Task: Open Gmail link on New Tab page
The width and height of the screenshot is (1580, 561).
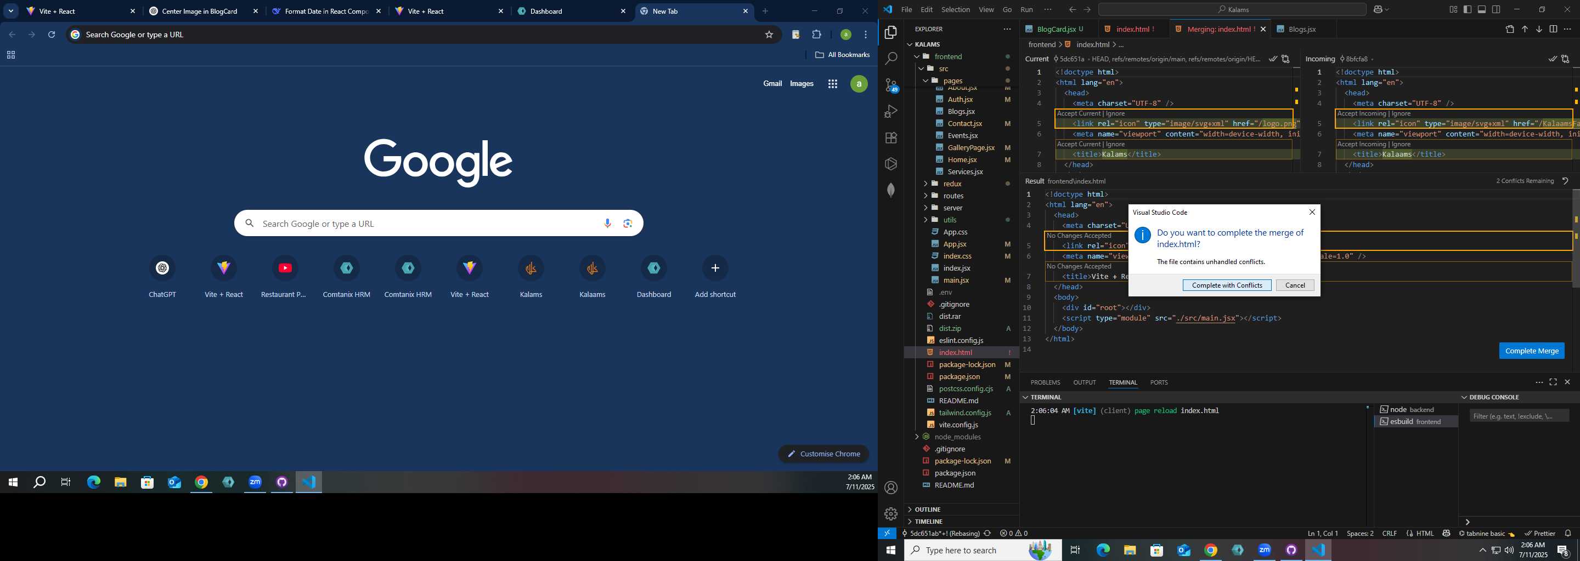Action: pos(772,84)
